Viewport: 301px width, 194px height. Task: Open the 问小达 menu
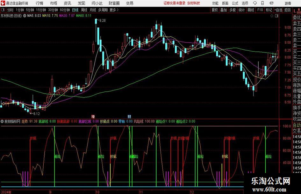[x=97, y=3]
